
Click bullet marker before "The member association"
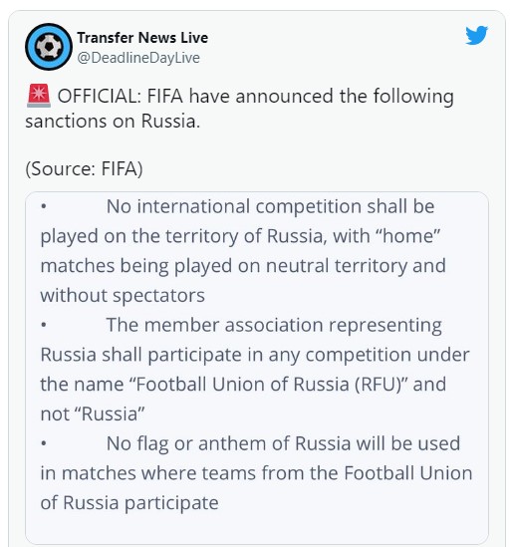tap(44, 325)
